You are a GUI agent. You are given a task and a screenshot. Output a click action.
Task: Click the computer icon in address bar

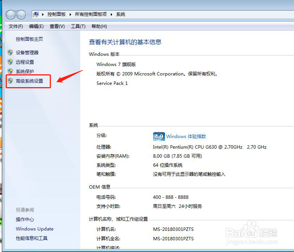pos(36,14)
